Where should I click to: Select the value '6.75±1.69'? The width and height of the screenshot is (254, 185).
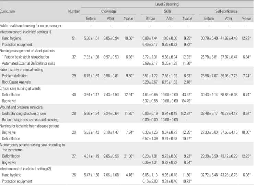91,76
